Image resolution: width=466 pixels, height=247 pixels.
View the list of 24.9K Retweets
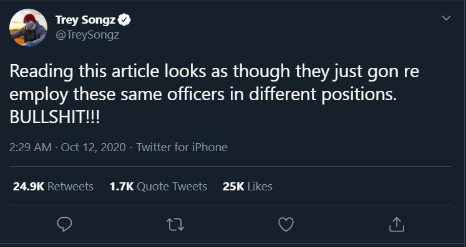click(x=53, y=187)
